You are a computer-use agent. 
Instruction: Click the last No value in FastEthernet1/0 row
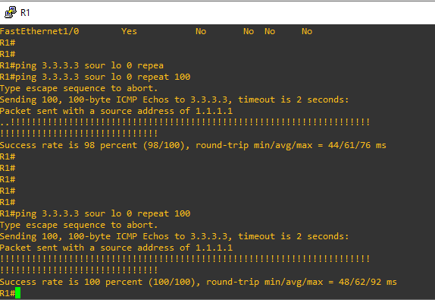(307, 31)
